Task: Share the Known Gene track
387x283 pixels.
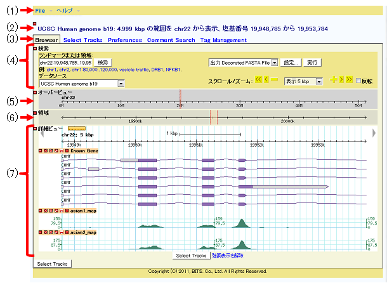Action: coord(51,150)
